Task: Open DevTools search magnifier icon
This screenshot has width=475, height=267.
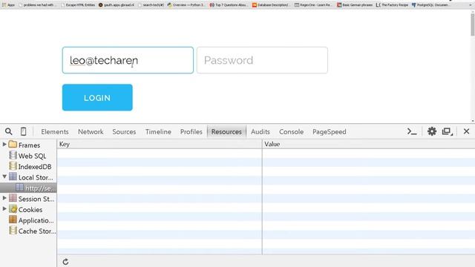Action: point(8,132)
